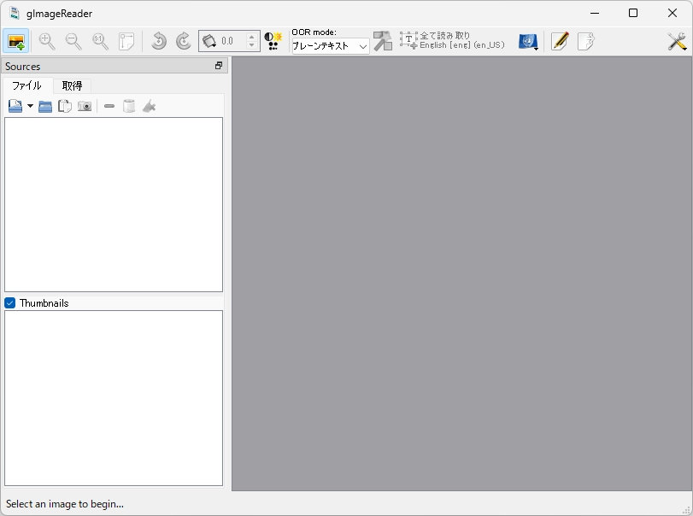The image size is (693, 516).
Task: Click the empty source files list
Action: pyautogui.click(x=114, y=204)
